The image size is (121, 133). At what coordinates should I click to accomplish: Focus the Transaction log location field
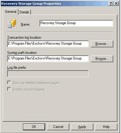pos(48,44)
